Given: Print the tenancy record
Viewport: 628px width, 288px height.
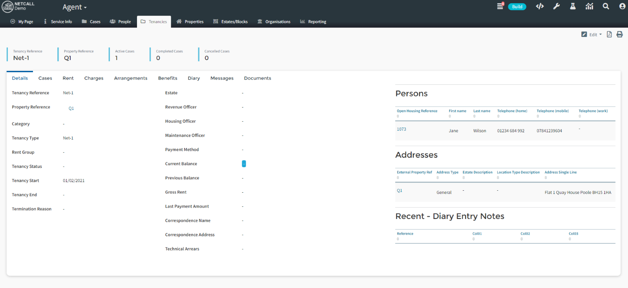Looking at the screenshot, I should [x=619, y=35].
